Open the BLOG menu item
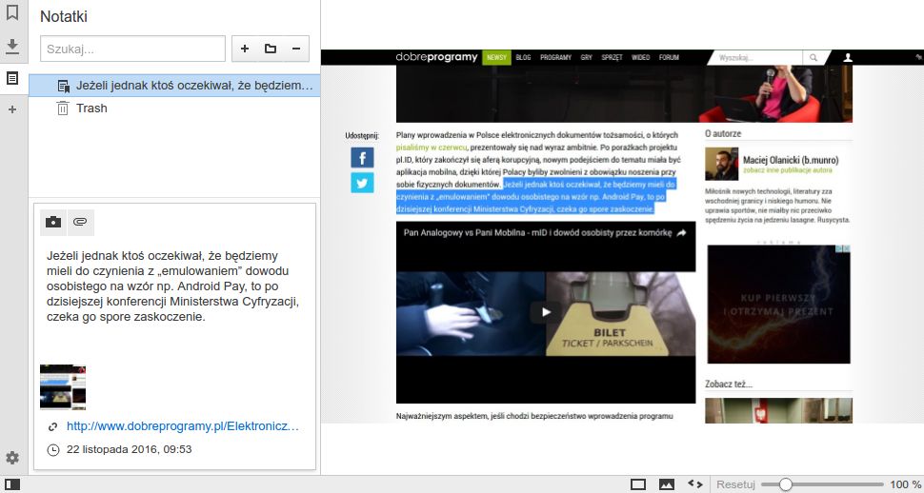Screen dimensions: 924x493 click(x=523, y=57)
